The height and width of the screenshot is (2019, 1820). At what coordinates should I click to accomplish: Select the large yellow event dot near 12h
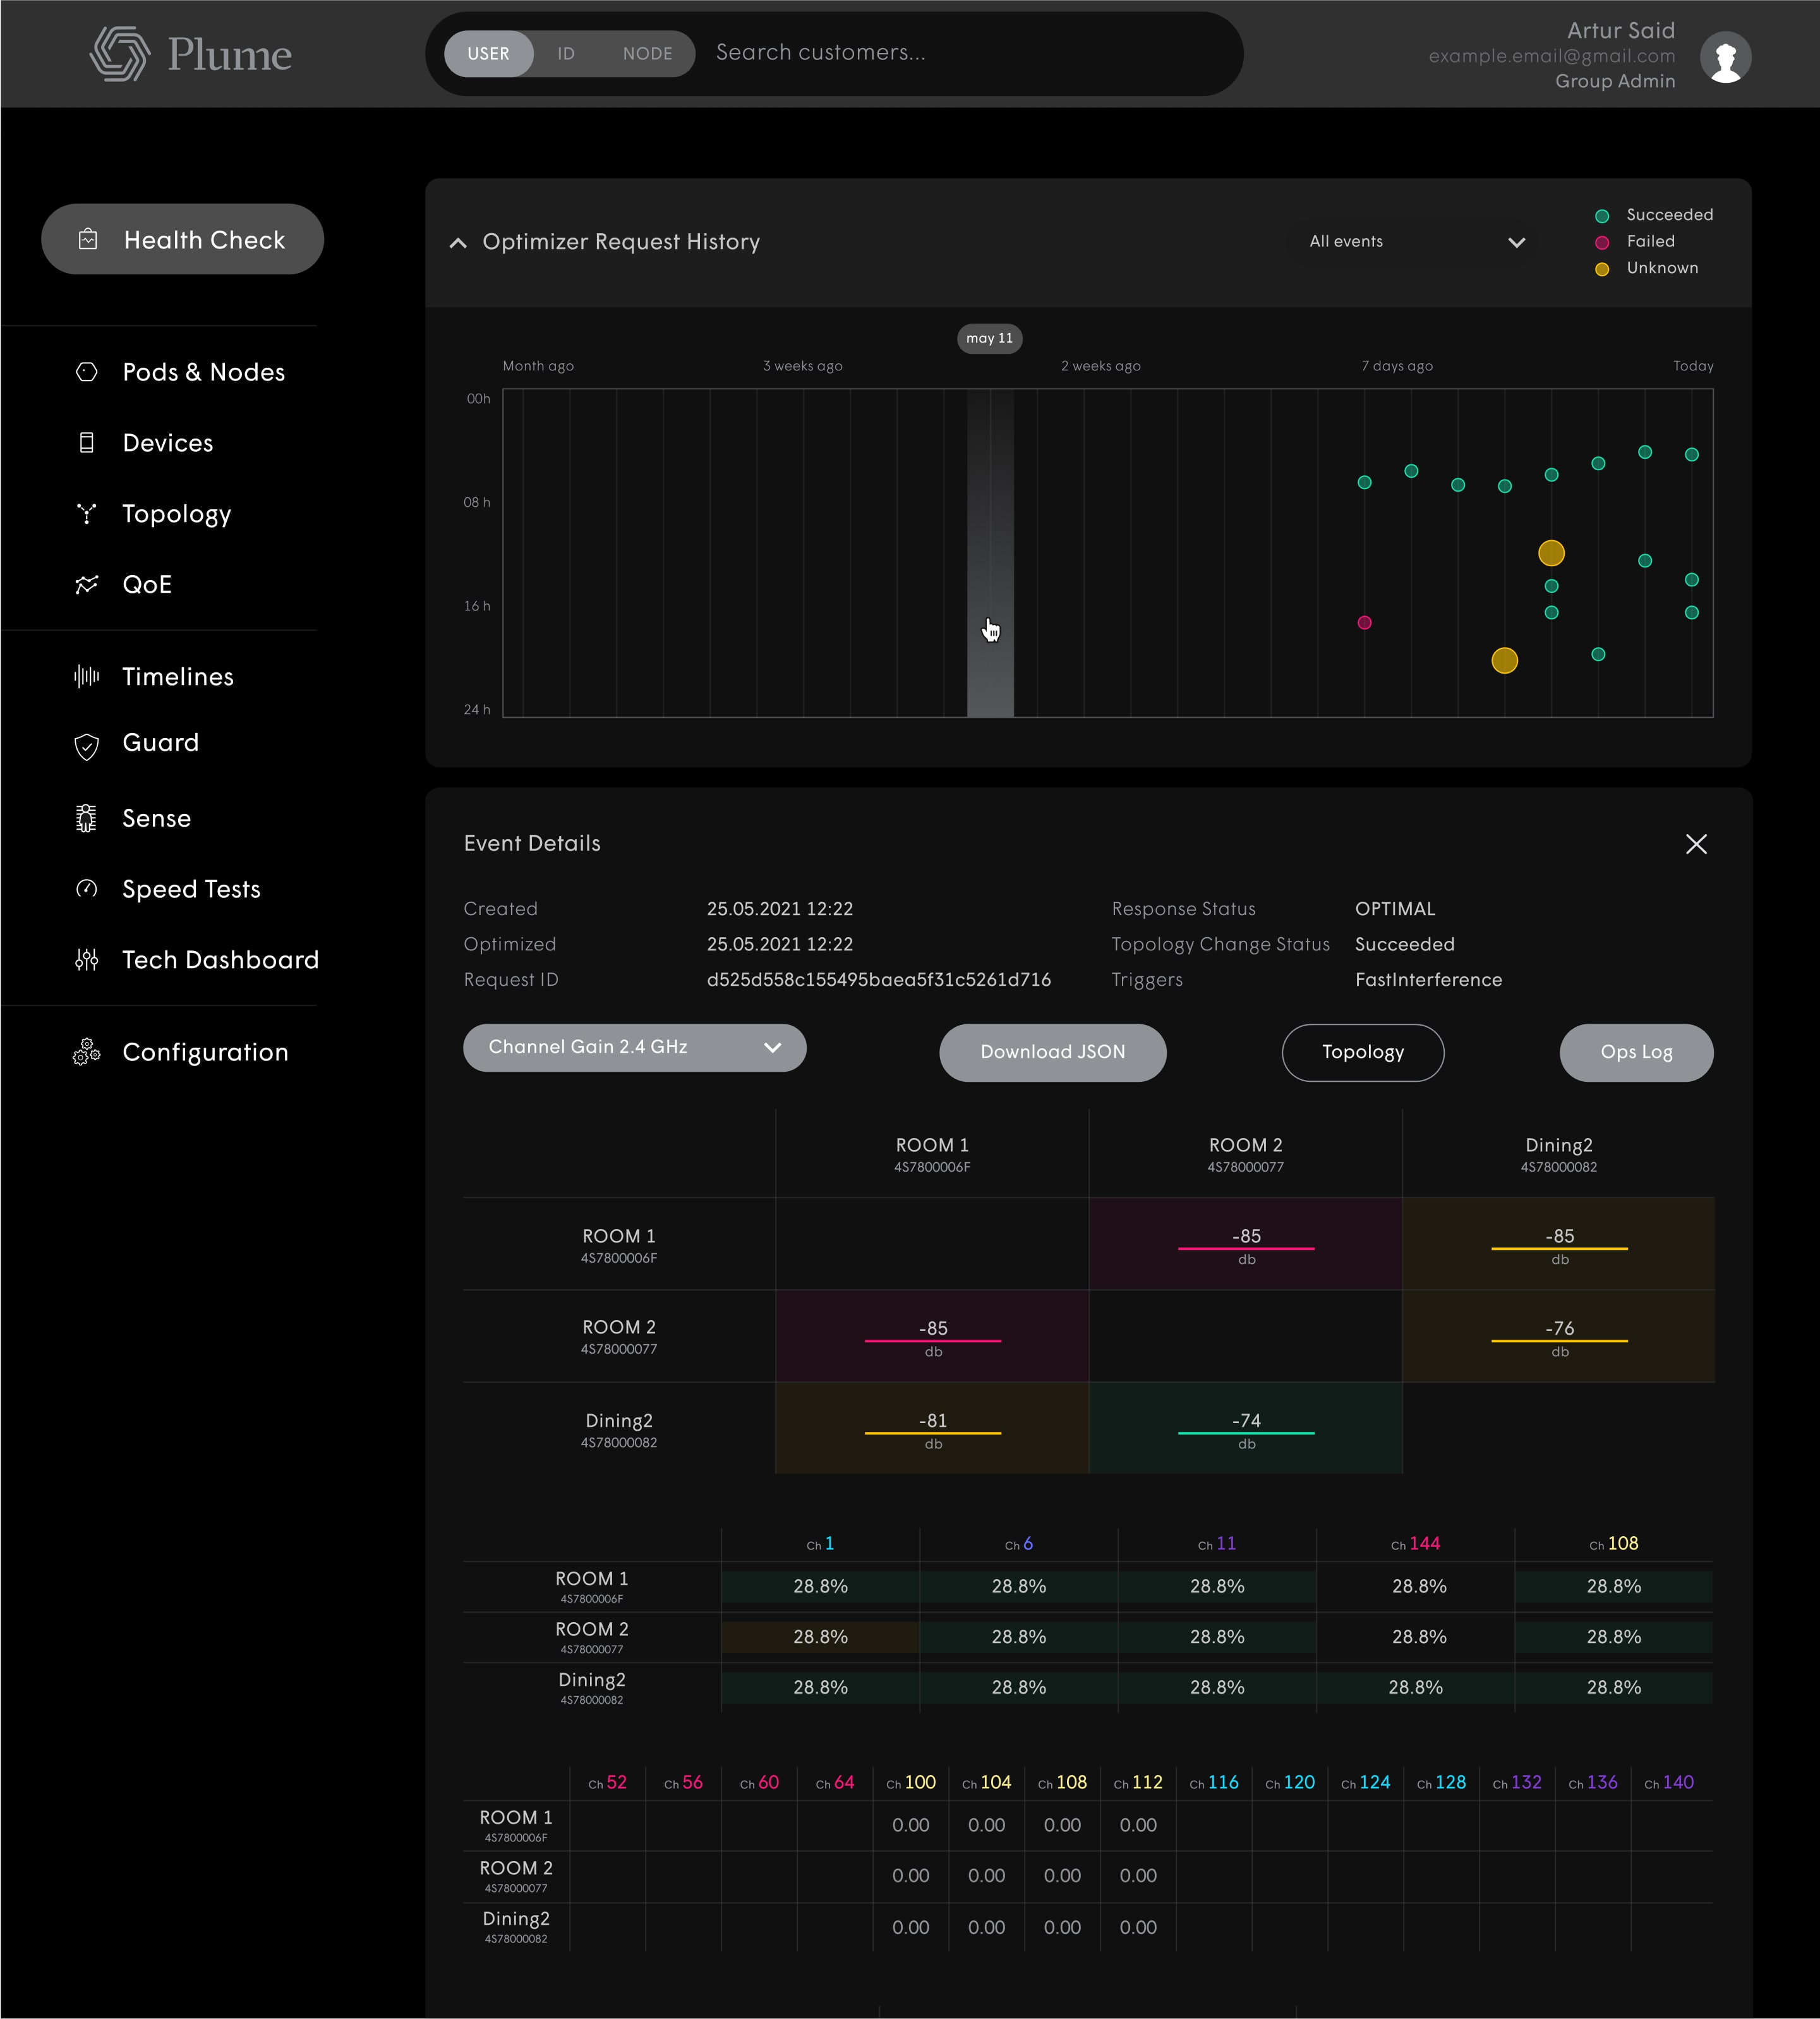(x=1551, y=554)
